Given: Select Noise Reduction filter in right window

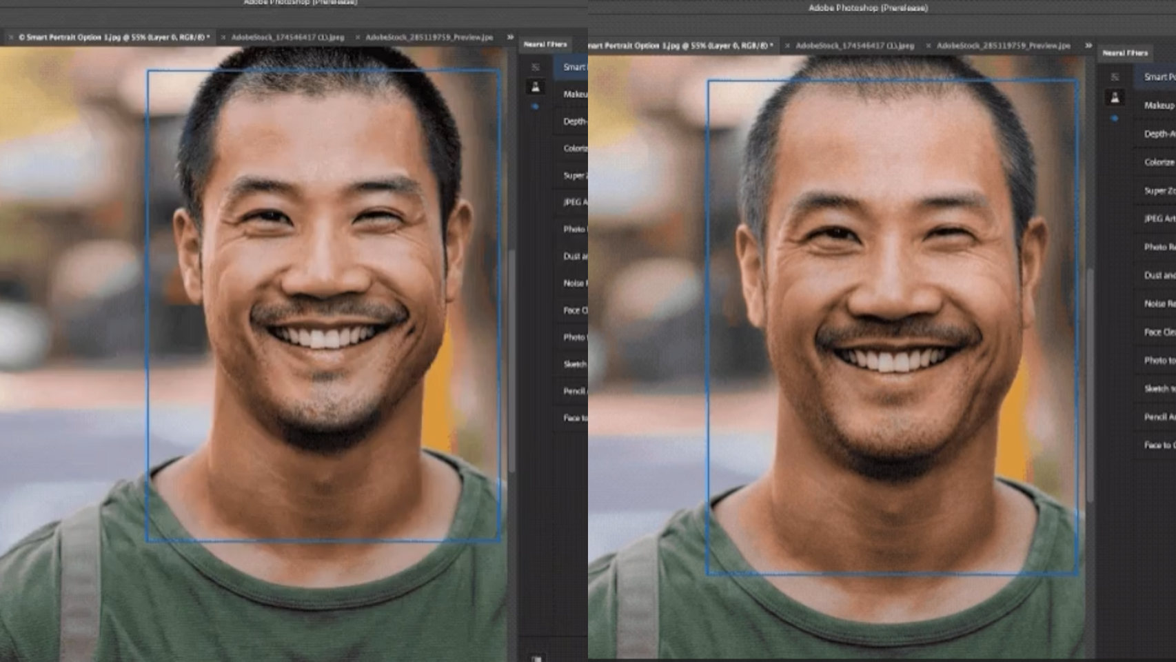Looking at the screenshot, I should [1159, 303].
